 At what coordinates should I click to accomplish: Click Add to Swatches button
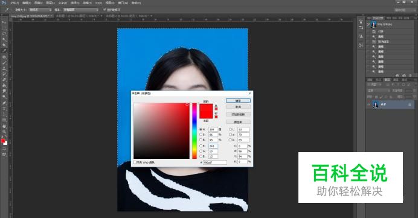click(x=238, y=114)
